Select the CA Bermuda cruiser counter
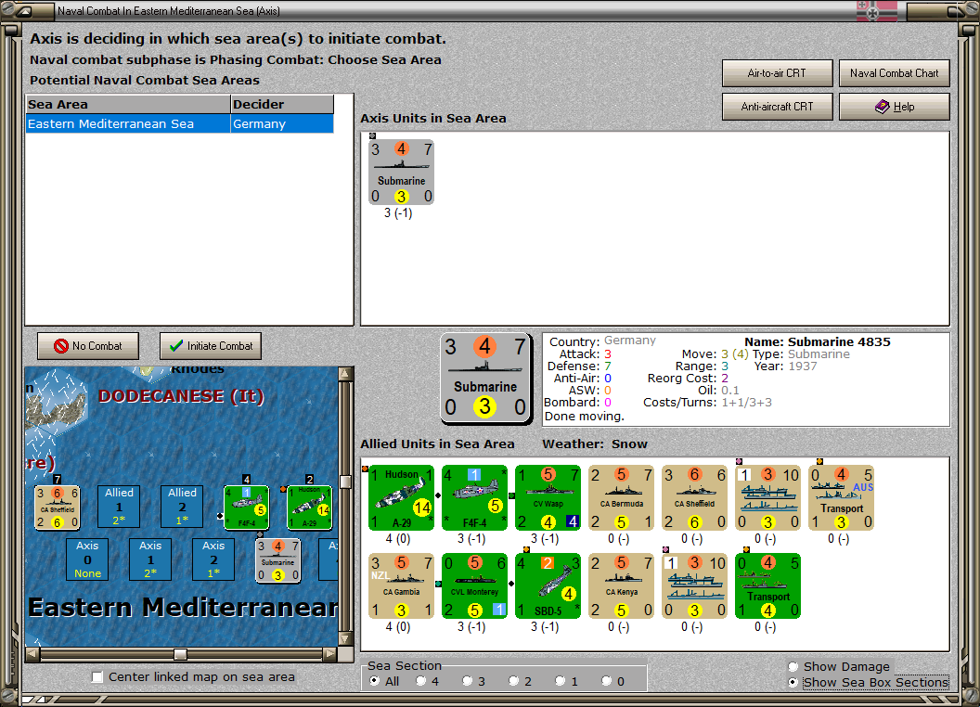This screenshot has height=707, width=980. pyautogui.click(x=621, y=497)
